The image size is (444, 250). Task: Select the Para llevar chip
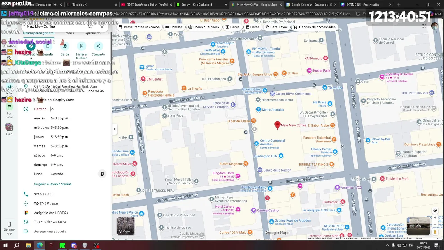click(276, 27)
